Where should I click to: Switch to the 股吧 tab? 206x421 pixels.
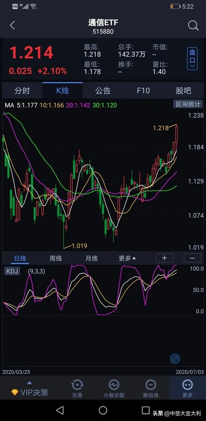pyautogui.click(x=183, y=91)
